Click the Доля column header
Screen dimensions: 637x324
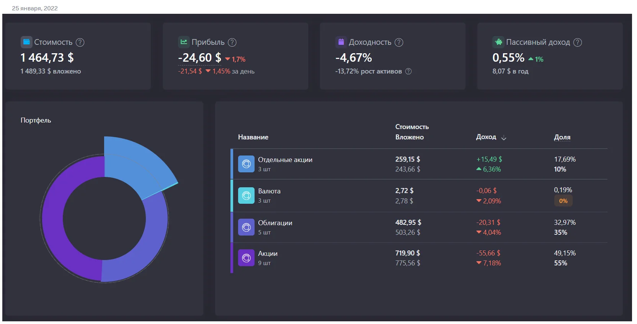click(x=562, y=137)
